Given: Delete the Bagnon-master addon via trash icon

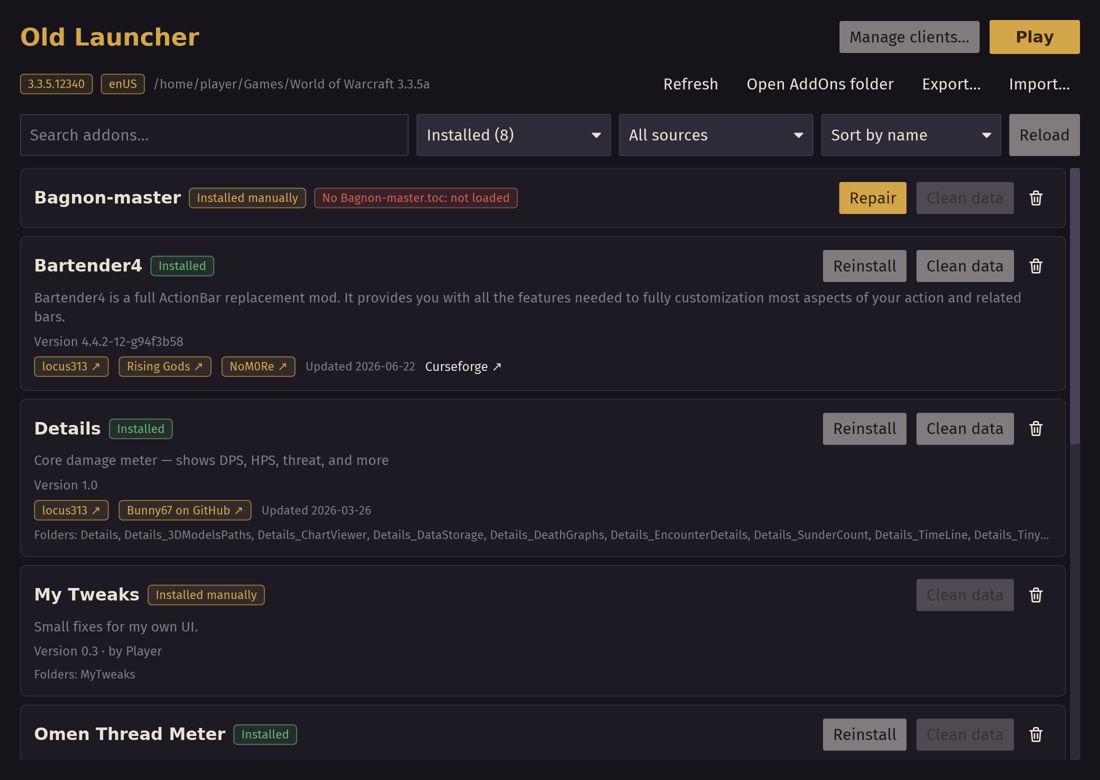Looking at the screenshot, I should tap(1035, 198).
